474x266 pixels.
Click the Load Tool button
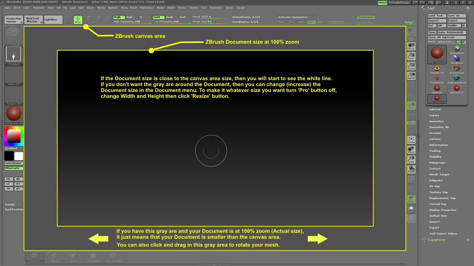coord(437,16)
